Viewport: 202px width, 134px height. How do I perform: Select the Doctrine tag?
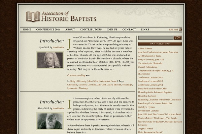[x=92, y=85]
